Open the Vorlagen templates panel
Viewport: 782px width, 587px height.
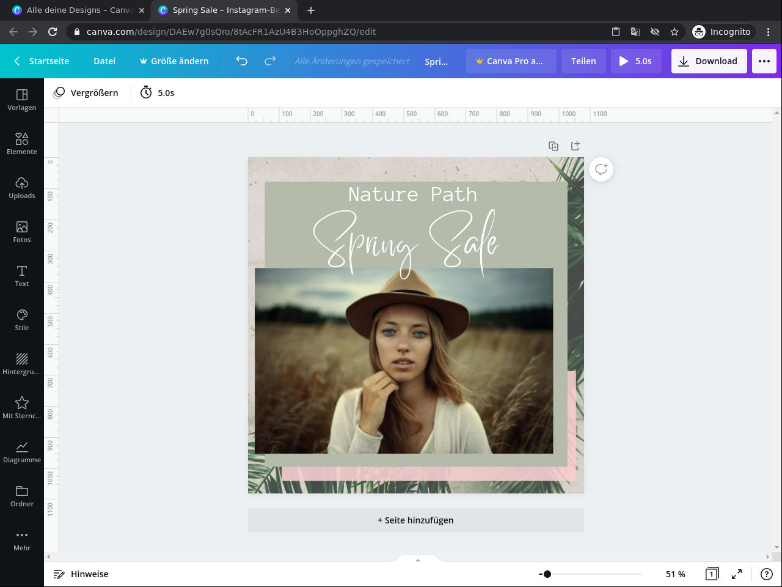coord(22,100)
